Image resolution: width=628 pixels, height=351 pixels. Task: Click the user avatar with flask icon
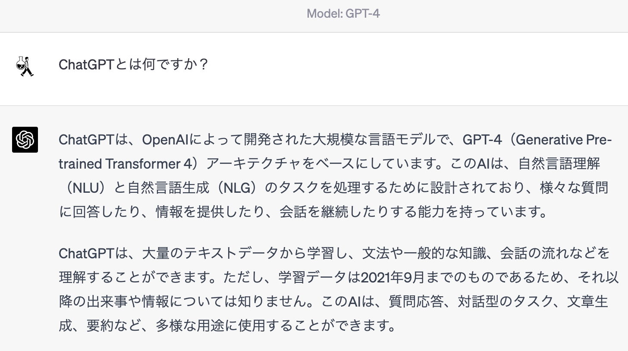pyautogui.click(x=25, y=66)
